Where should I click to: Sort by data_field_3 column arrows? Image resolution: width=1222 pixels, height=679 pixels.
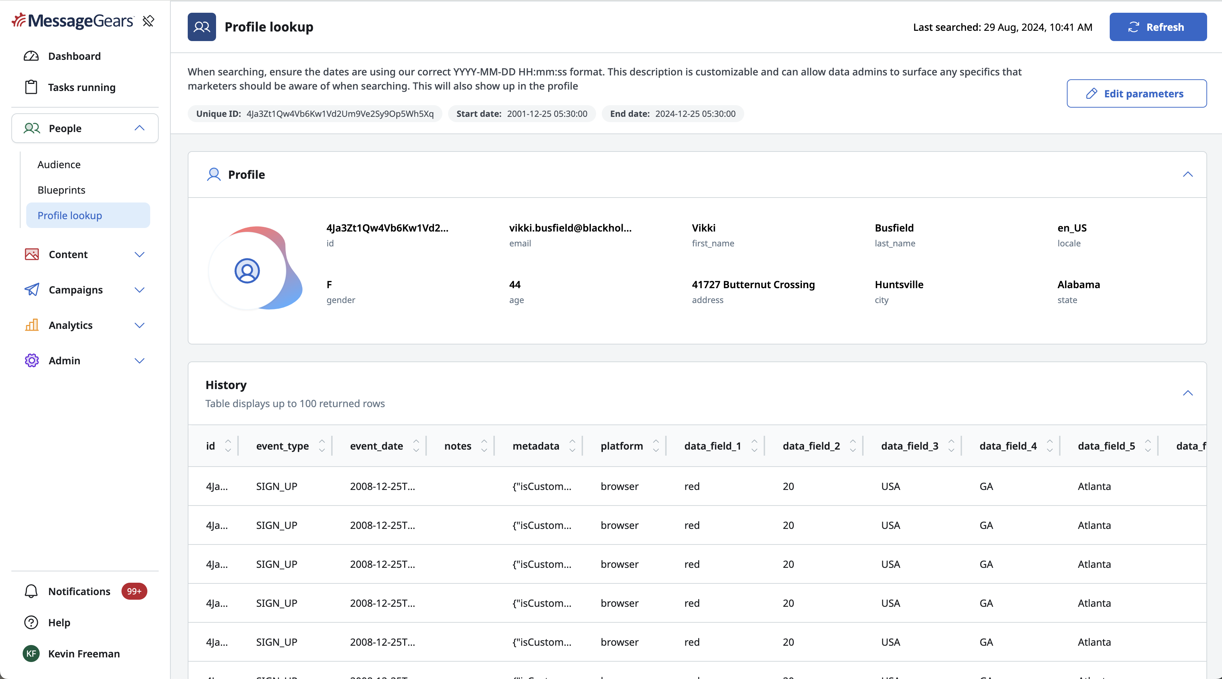[x=951, y=445]
